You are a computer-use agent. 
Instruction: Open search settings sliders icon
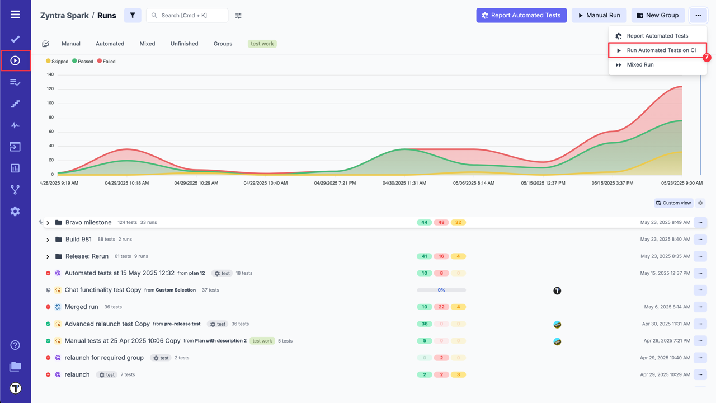tap(238, 16)
